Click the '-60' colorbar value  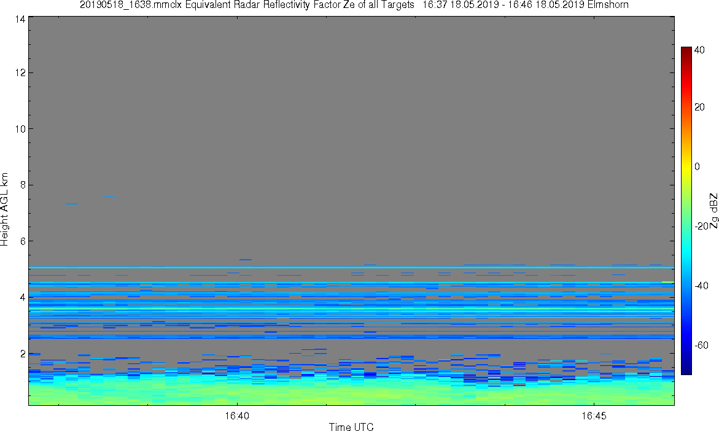(x=702, y=345)
